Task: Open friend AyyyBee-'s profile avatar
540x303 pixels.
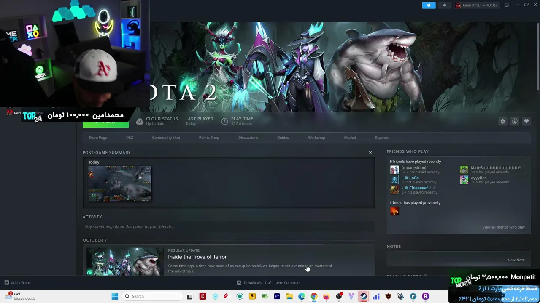Action: [x=464, y=180]
